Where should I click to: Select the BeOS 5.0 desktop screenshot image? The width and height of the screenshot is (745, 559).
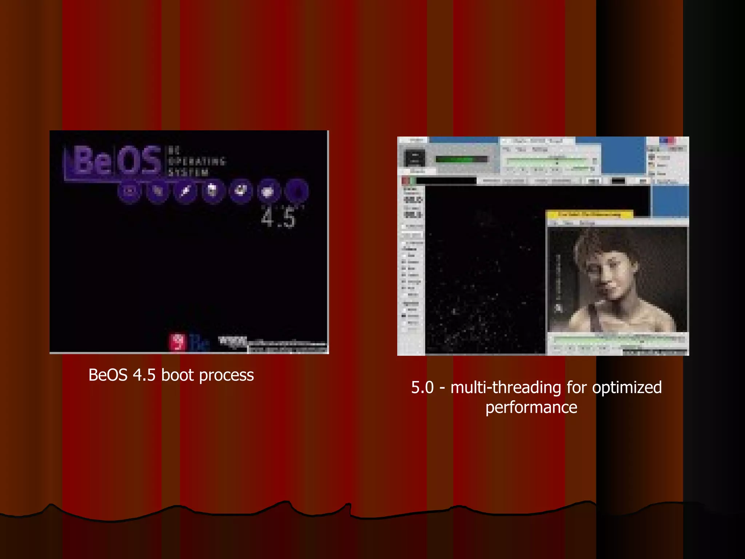pyautogui.click(x=543, y=246)
